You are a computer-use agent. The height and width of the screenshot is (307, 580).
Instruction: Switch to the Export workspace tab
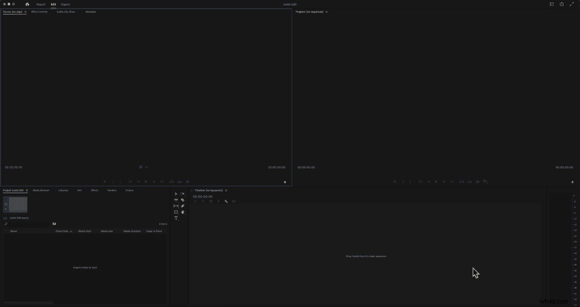[x=66, y=5]
